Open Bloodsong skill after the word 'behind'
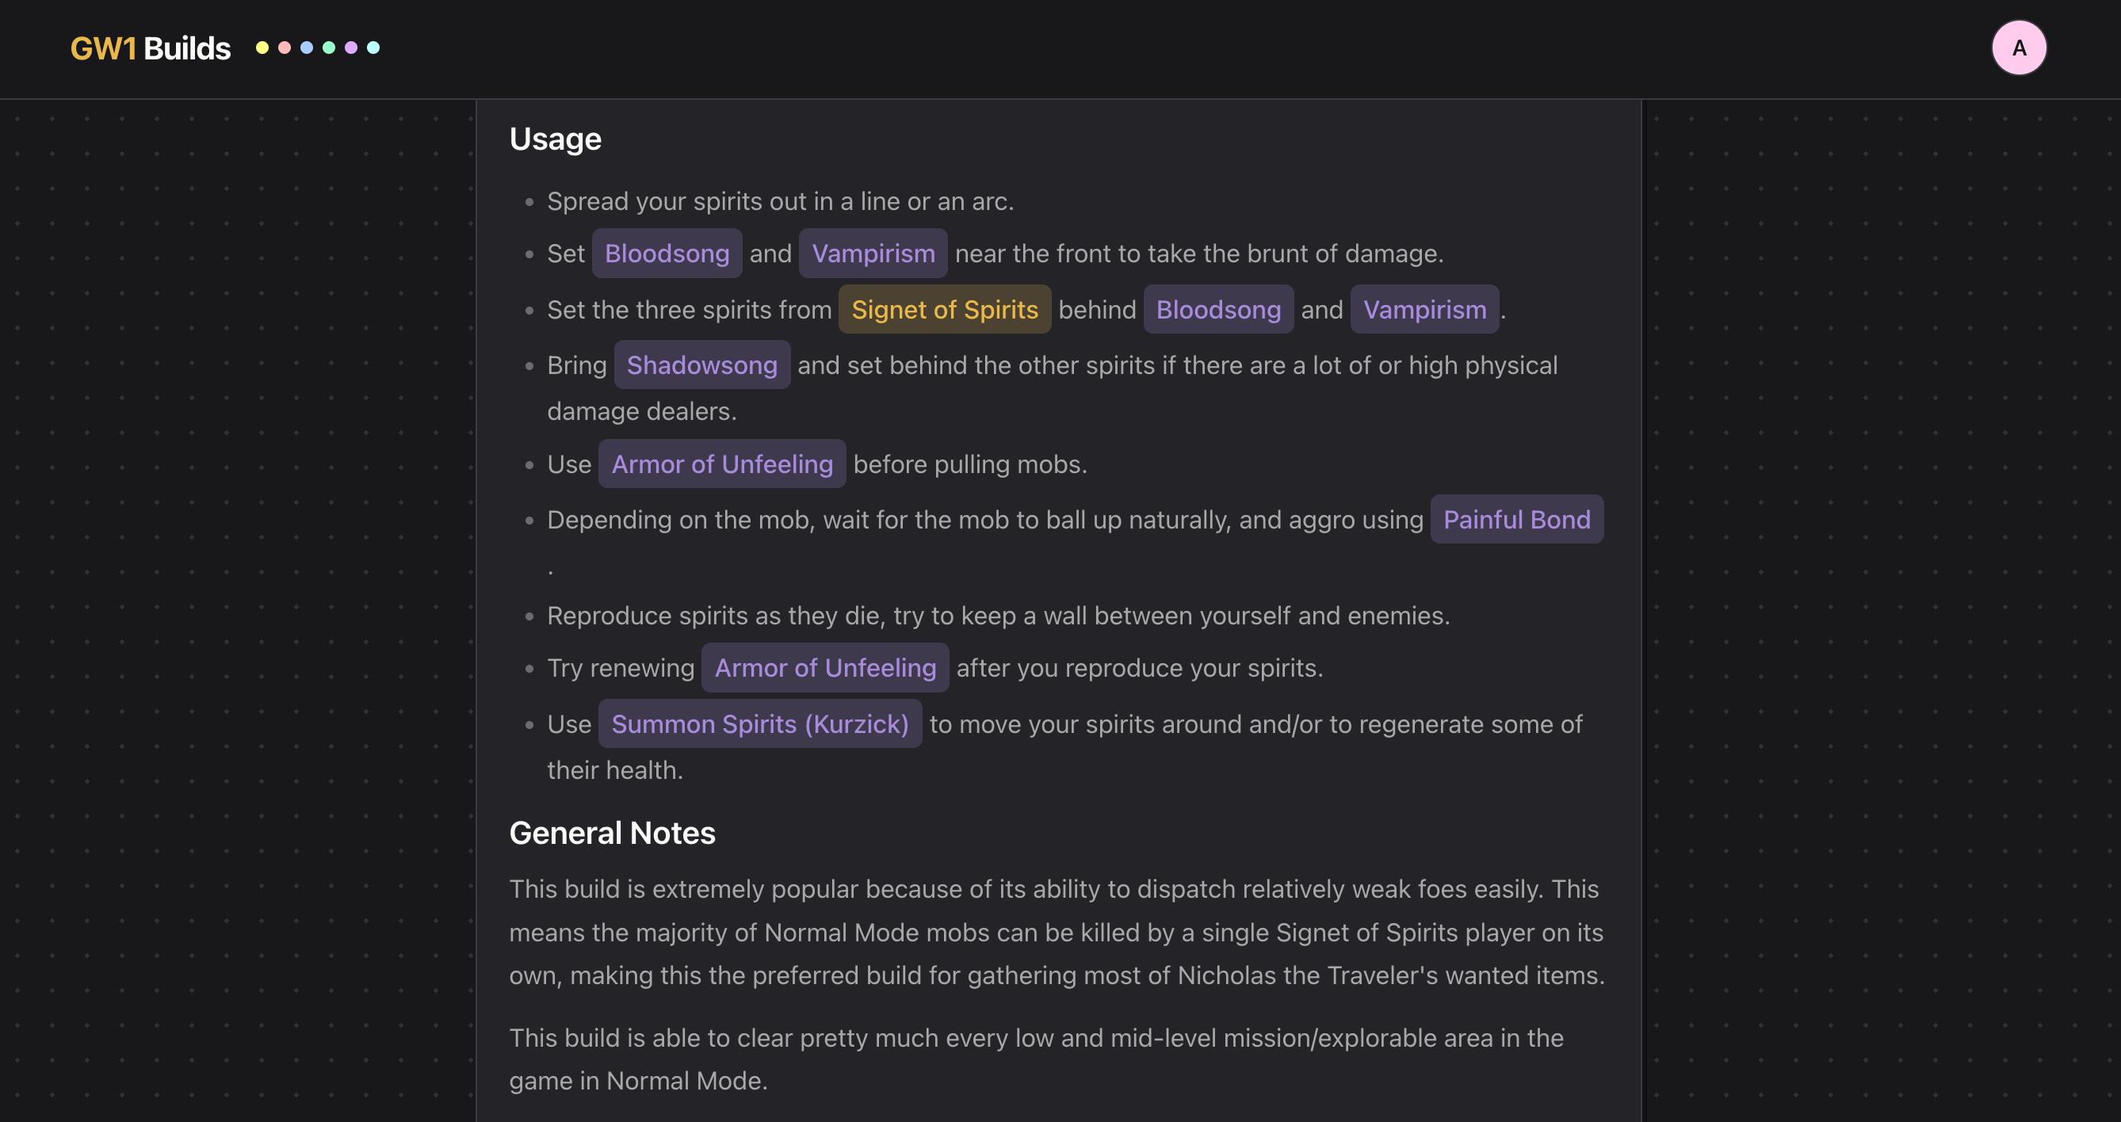The width and height of the screenshot is (2121, 1122). pos(1217,310)
